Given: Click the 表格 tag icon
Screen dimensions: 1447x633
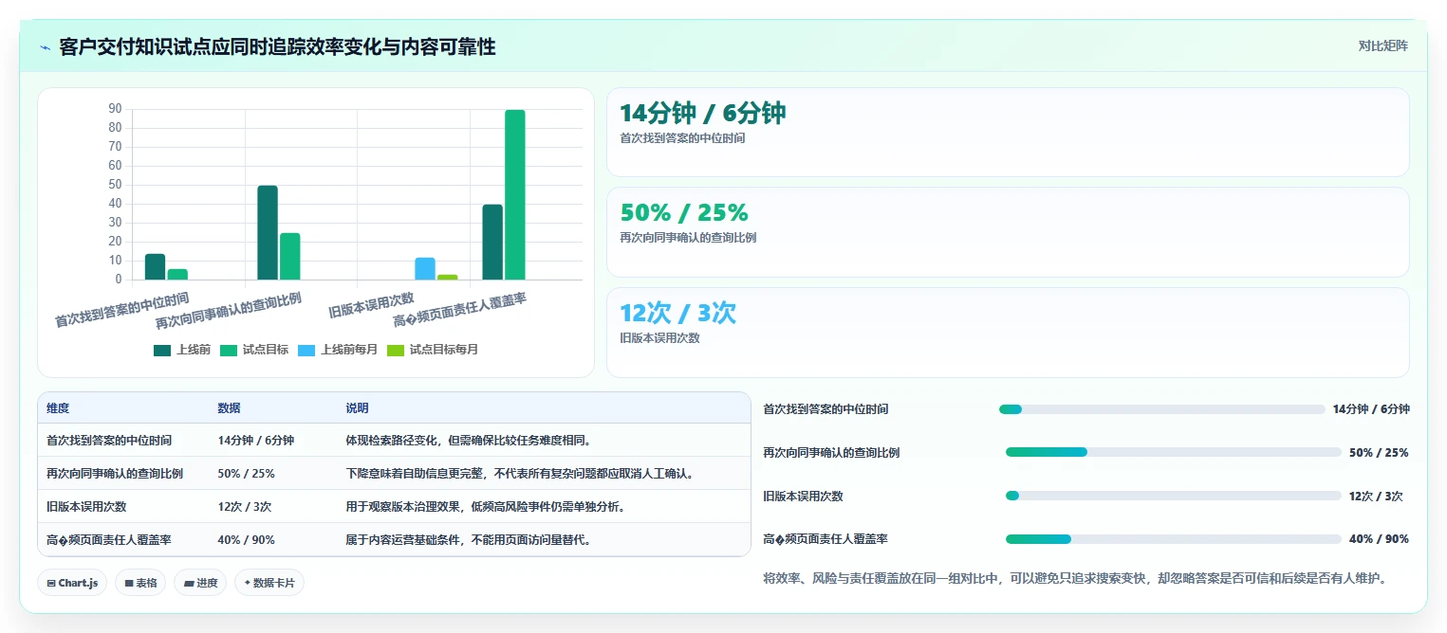Looking at the screenshot, I should 128,584.
